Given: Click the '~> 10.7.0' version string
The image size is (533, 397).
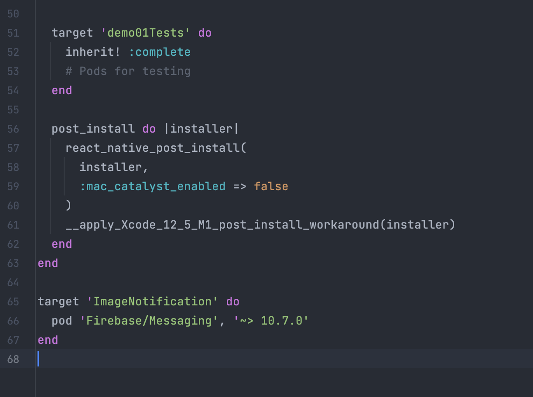Looking at the screenshot, I should pos(271,321).
